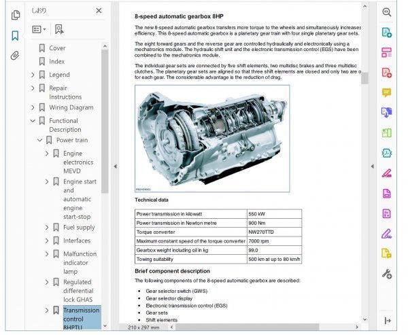408x335 pixels.
Task: Collapse the left navigation pane arrow
Action: point(116,166)
